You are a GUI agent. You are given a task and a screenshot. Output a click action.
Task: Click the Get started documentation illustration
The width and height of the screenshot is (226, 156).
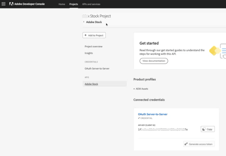(x=218, y=51)
